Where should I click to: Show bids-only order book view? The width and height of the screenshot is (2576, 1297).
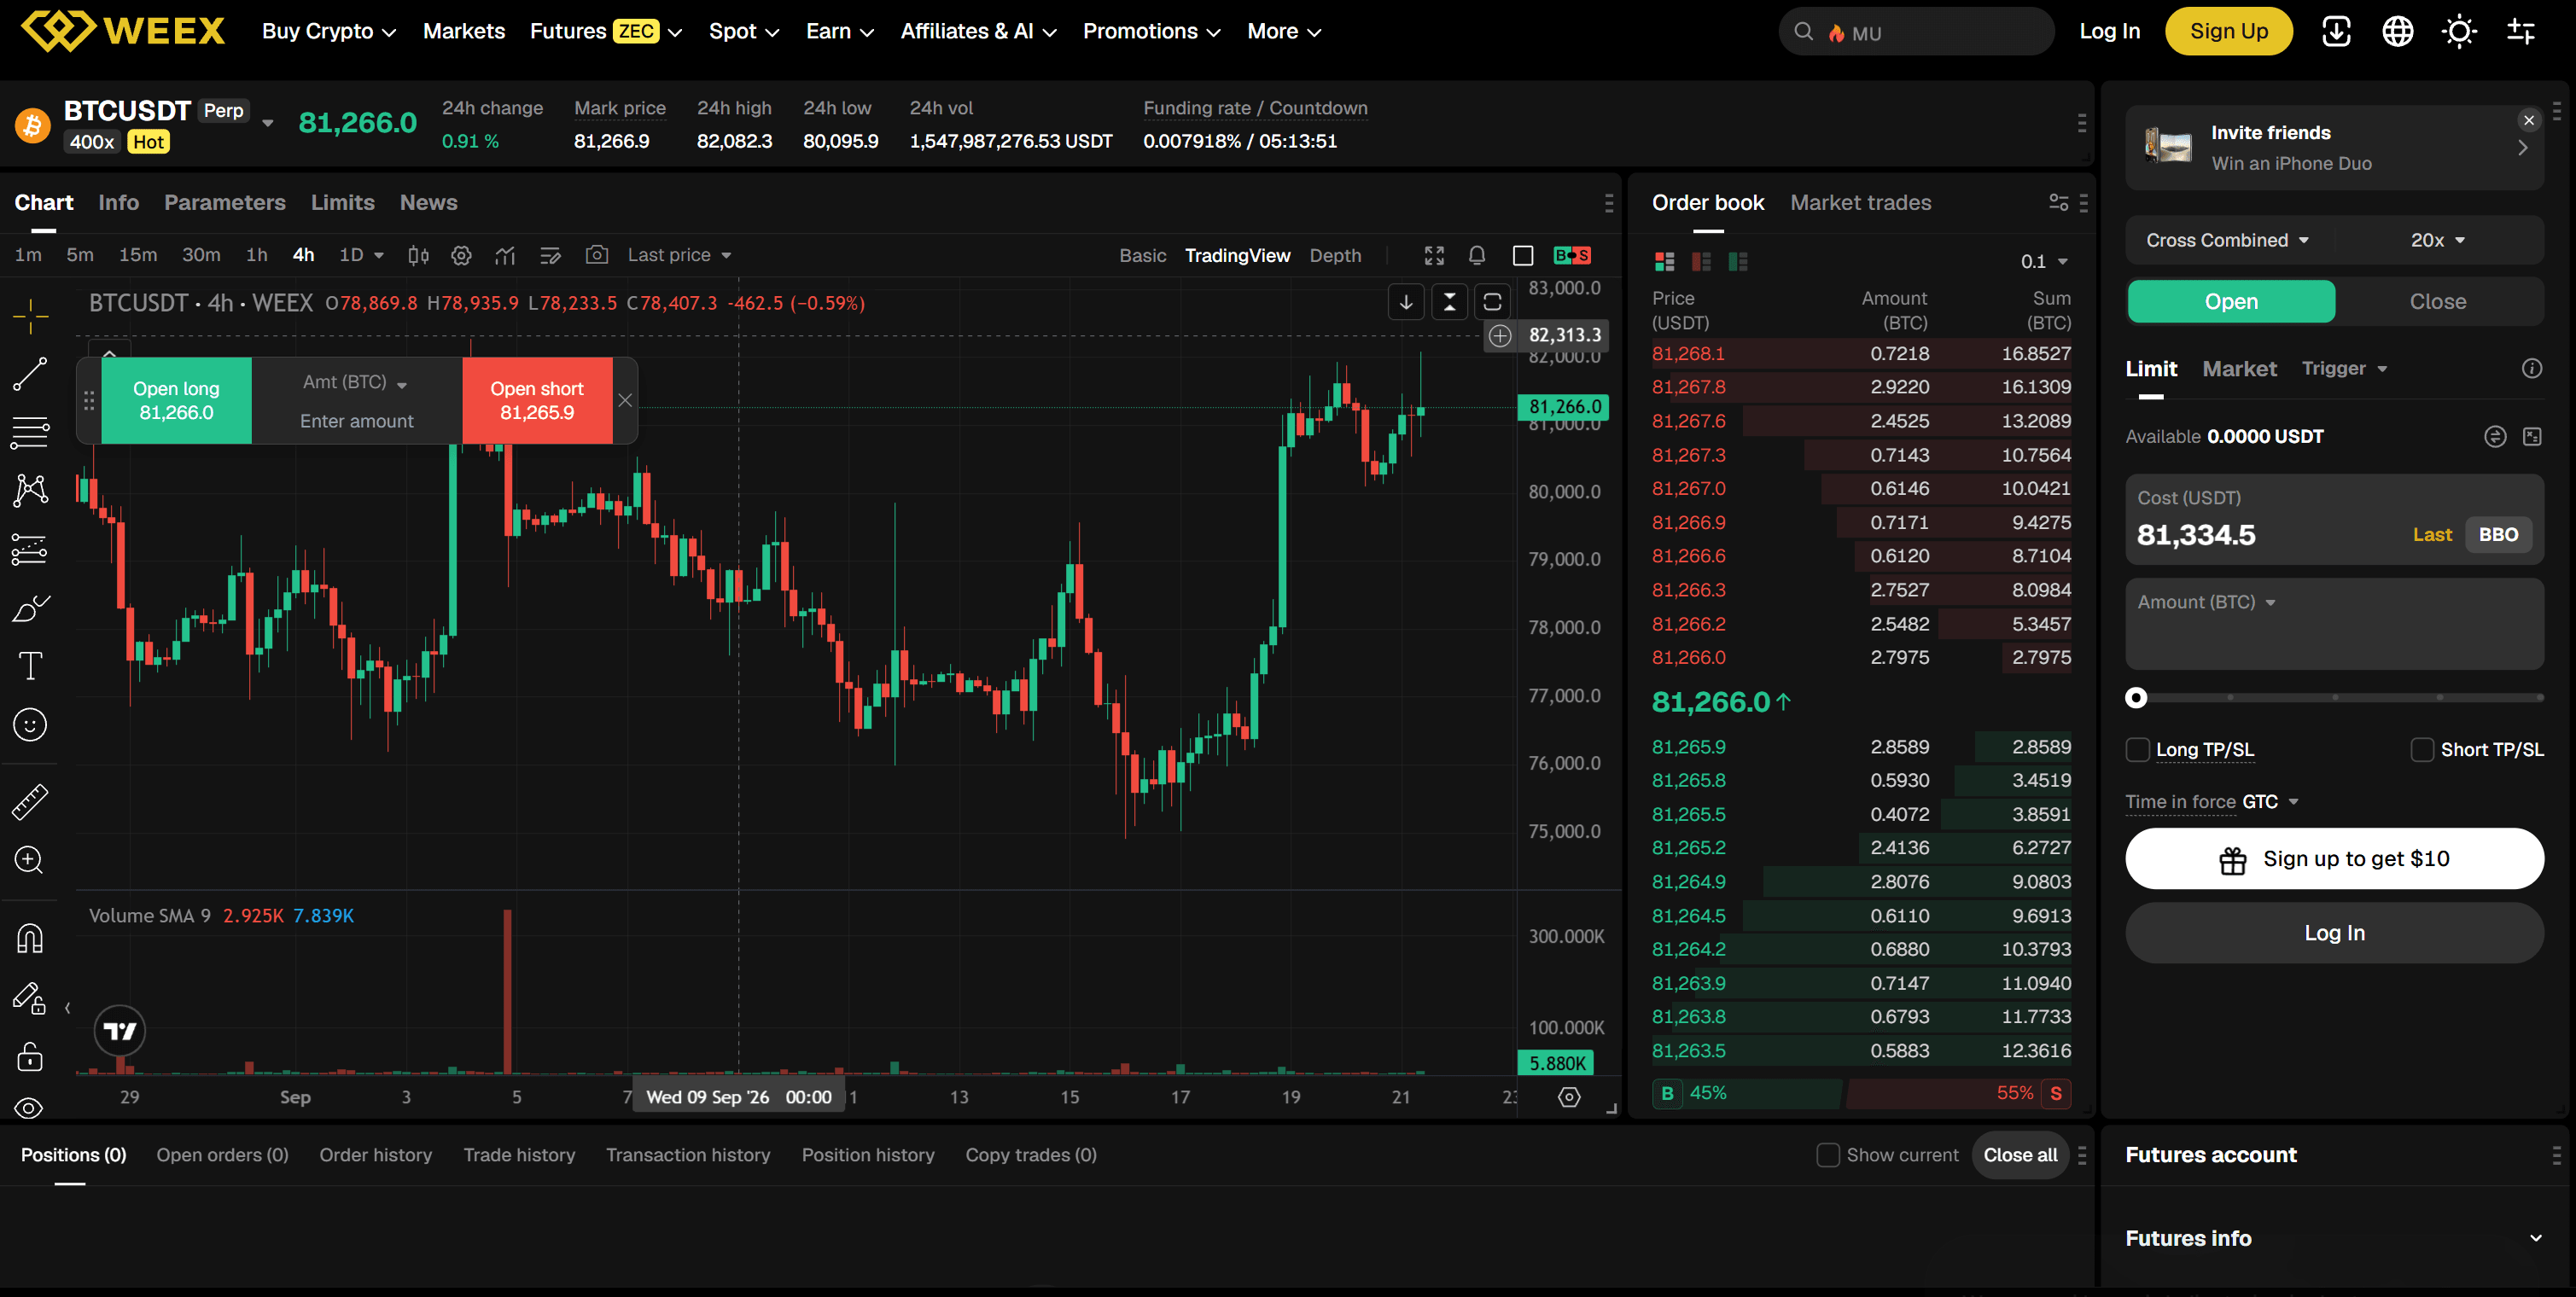tap(1738, 262)
